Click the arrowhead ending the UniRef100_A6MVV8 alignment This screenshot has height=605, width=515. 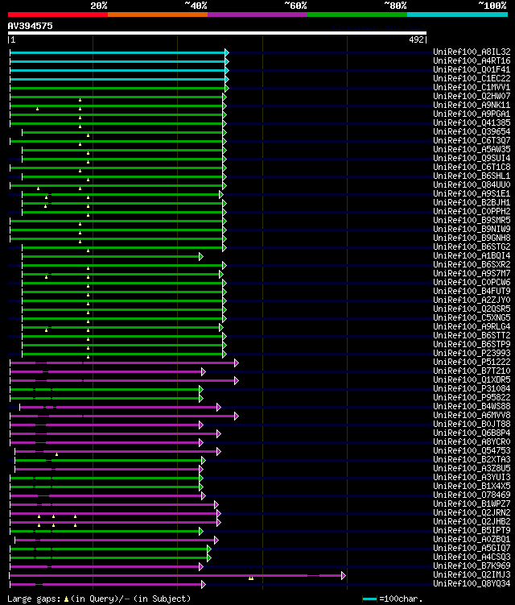[x=237, y=416]
